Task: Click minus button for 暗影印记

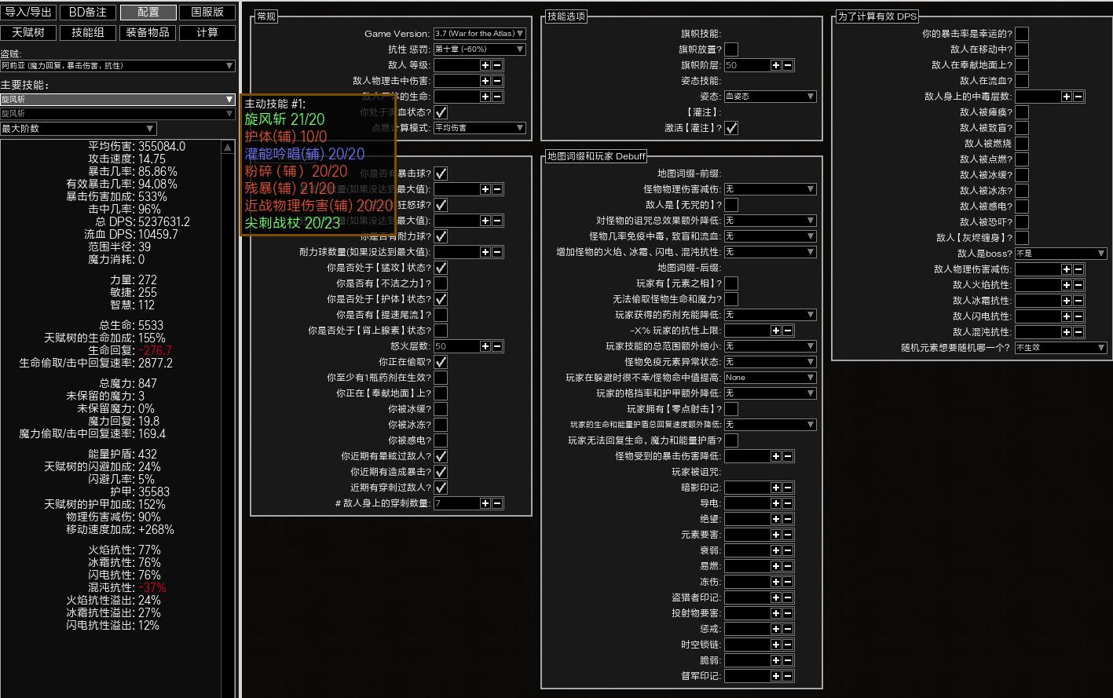Action: (x=788, y=488)
